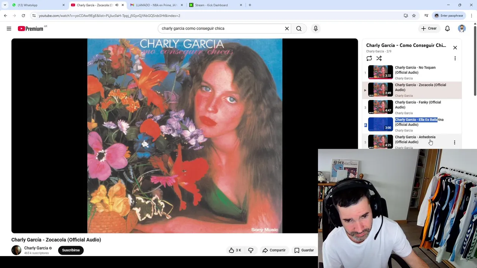Click No Toquen playlist thumbnail
Image resolution: width=477 pixels, height=268 pixels.
pos(380,72)
